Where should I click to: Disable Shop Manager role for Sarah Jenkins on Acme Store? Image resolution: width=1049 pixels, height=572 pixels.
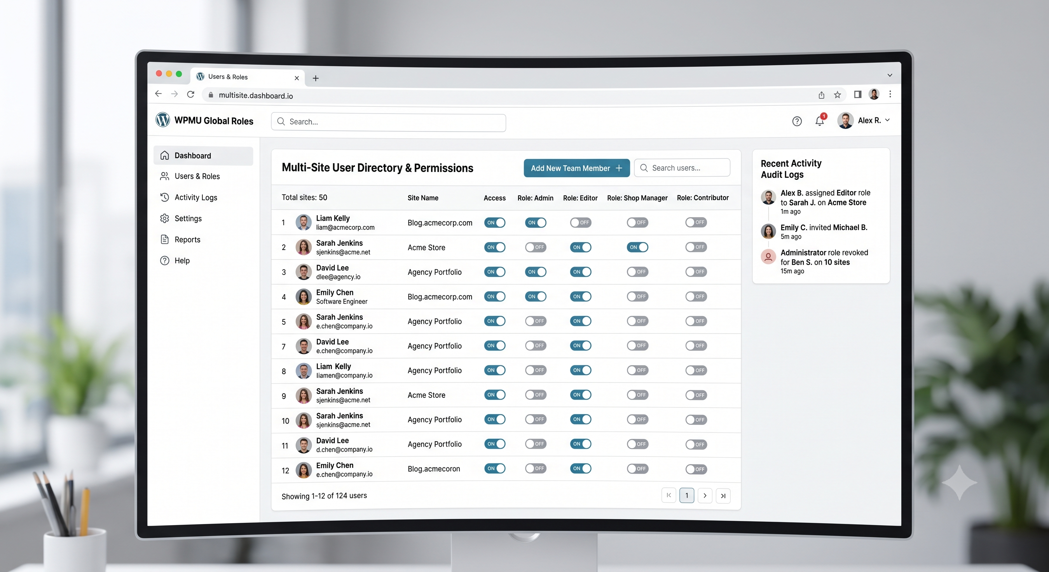(x=637, y=247)
